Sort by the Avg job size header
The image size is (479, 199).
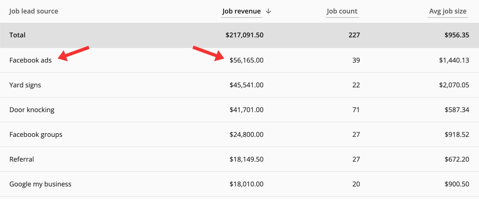coord(447,11)
